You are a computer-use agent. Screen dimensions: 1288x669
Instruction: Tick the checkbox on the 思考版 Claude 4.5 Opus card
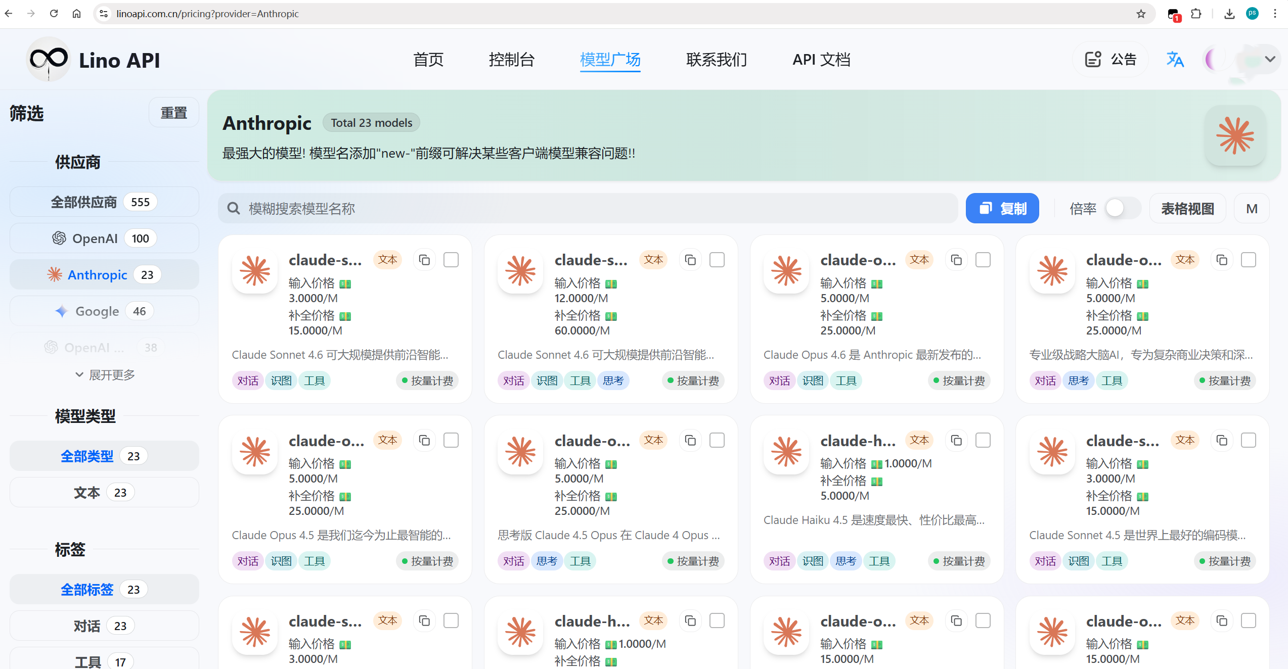(717, 440)
